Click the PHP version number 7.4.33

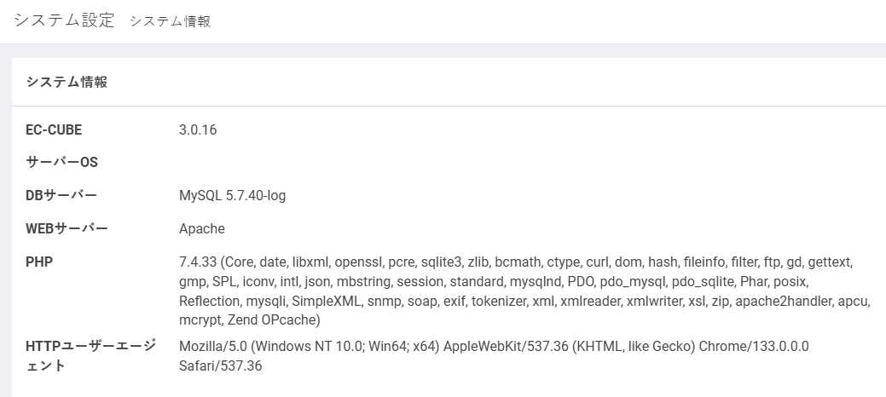coord(198,262)
